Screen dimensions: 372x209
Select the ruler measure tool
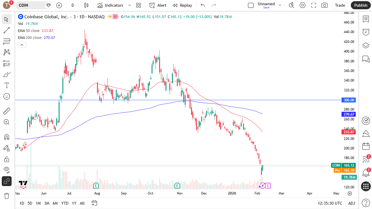click(x=6, y=111)
